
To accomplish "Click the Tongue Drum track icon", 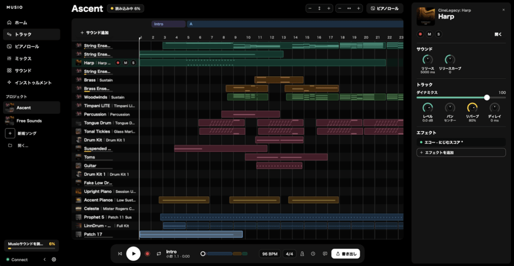I will click(78, 123).
